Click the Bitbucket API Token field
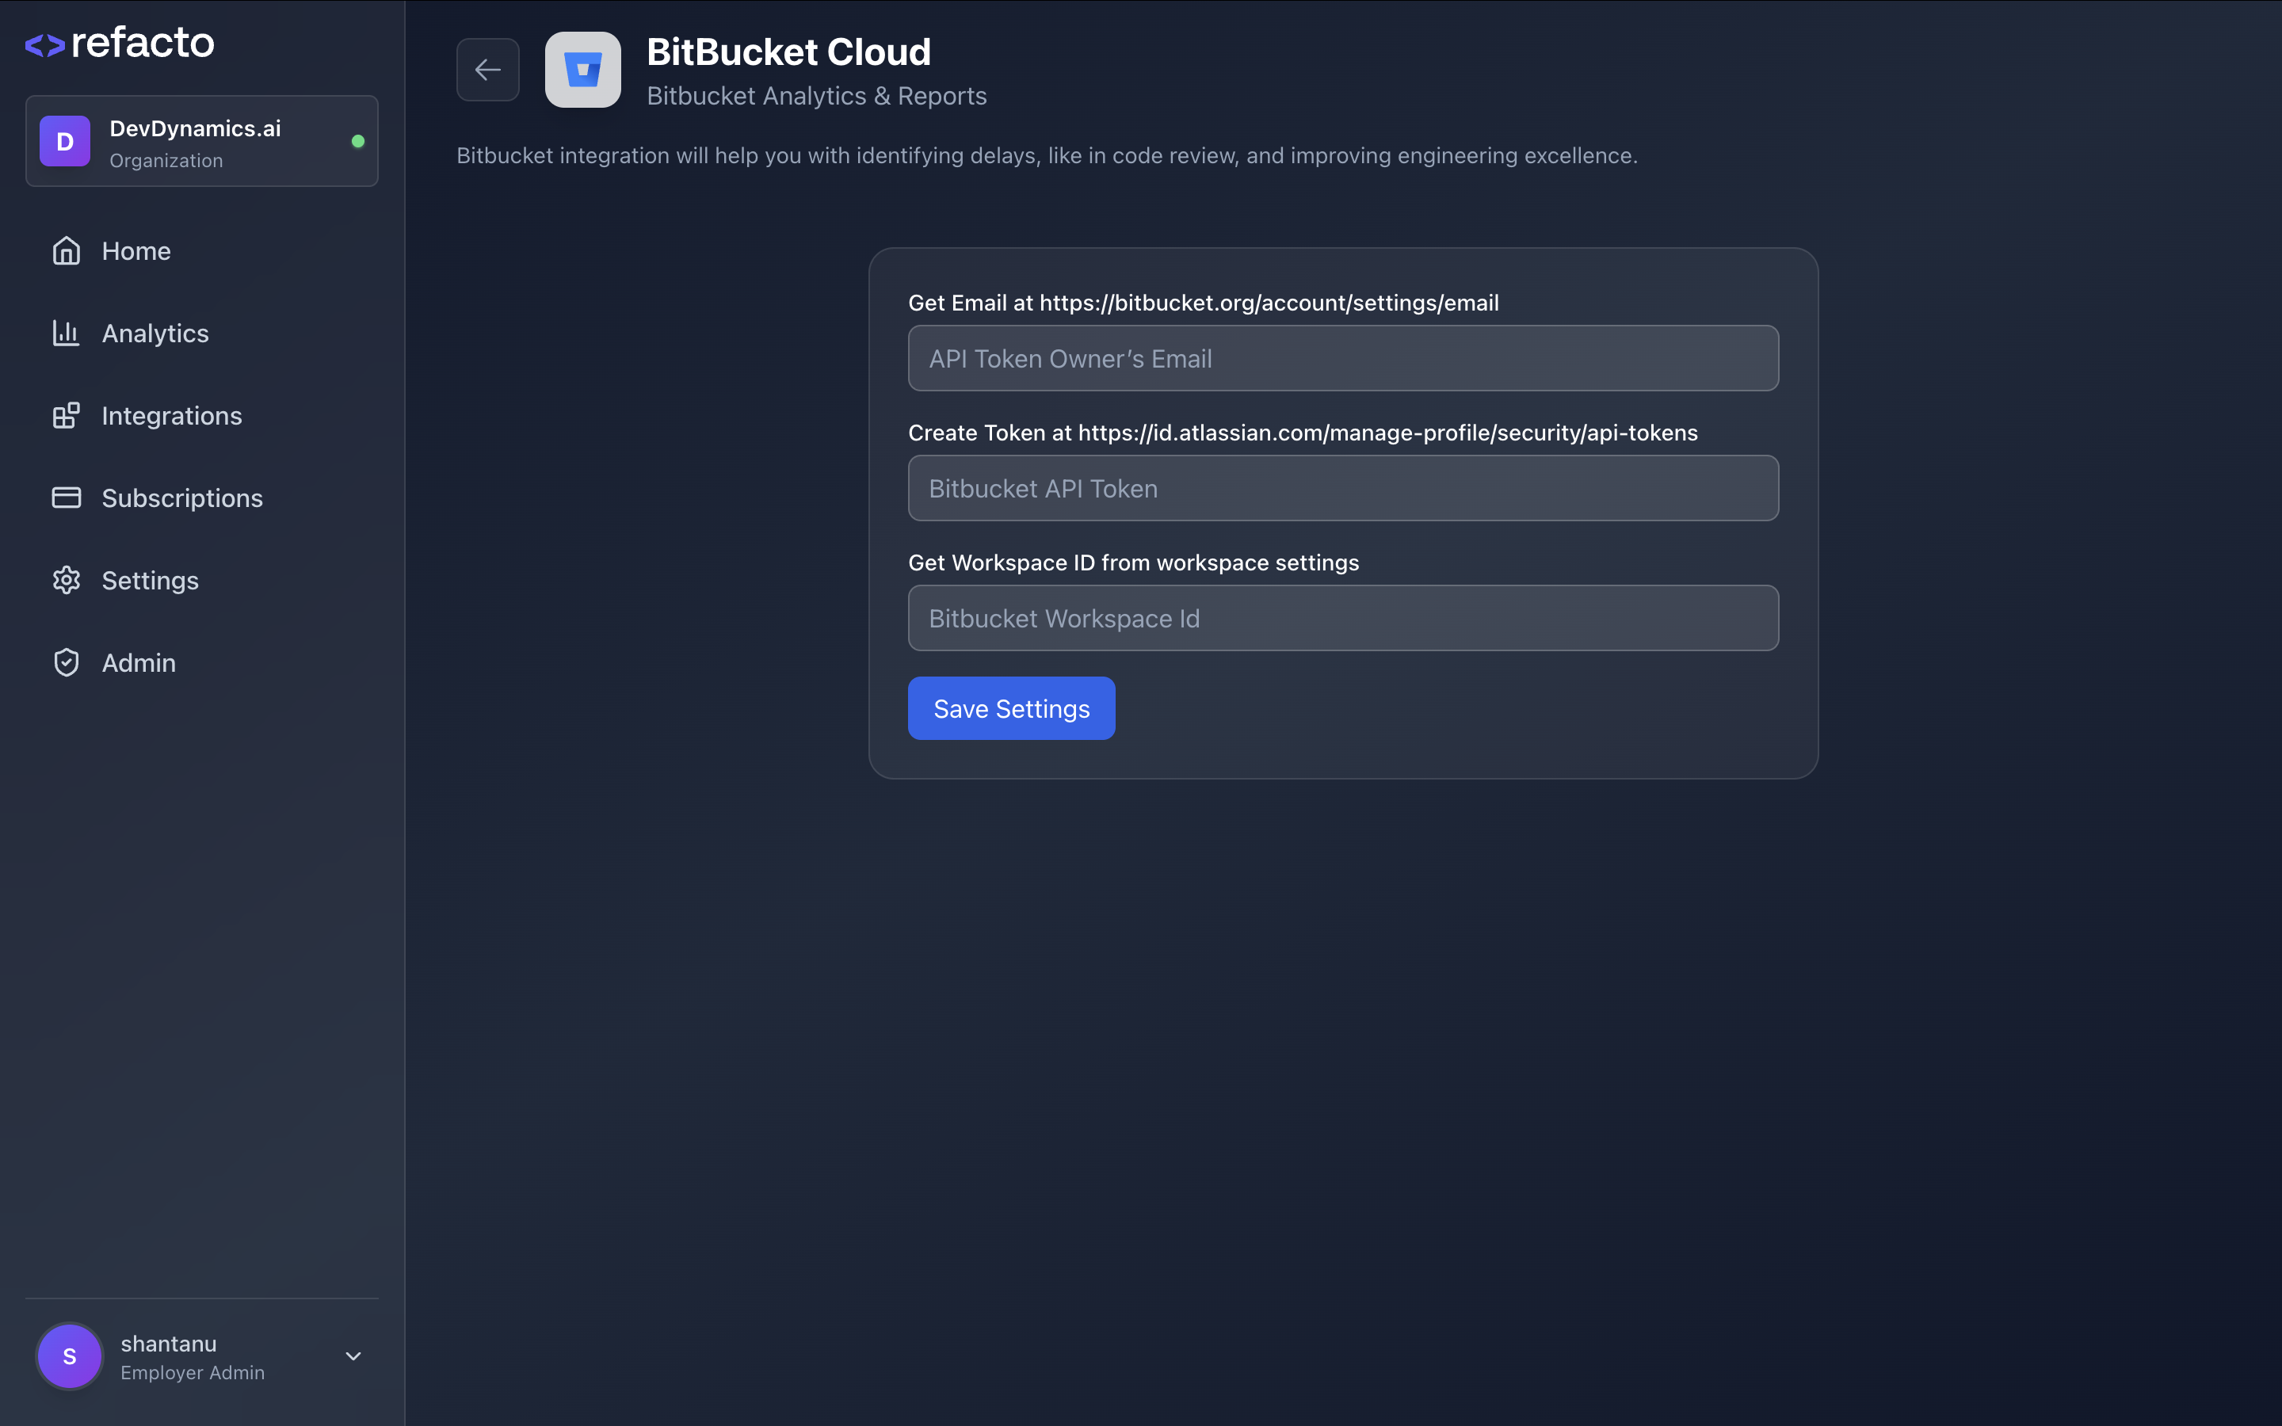Viewport: 2282px width, 1426px height. 1341,487
